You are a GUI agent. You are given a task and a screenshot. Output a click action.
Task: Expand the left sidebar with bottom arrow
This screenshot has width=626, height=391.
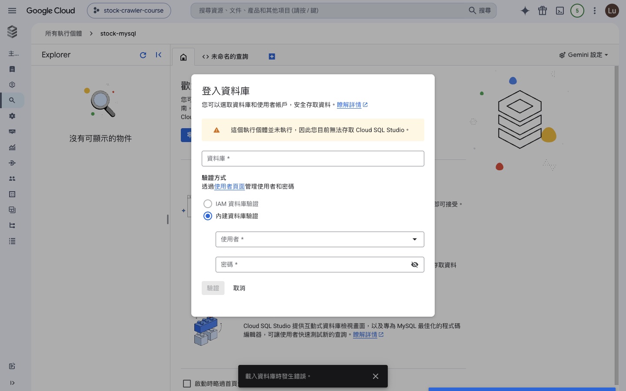pyautogui.click(x=12, y=383)
